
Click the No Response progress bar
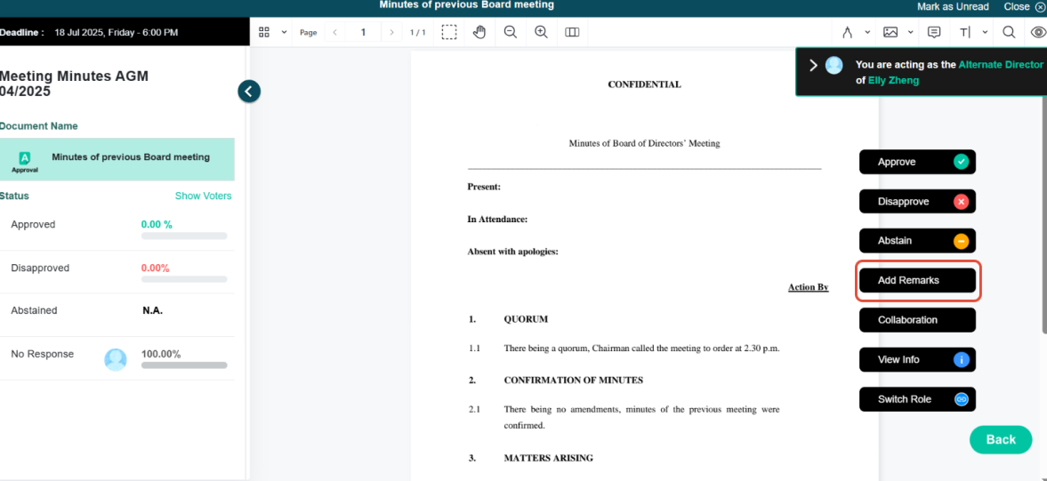tap(184, 365)
